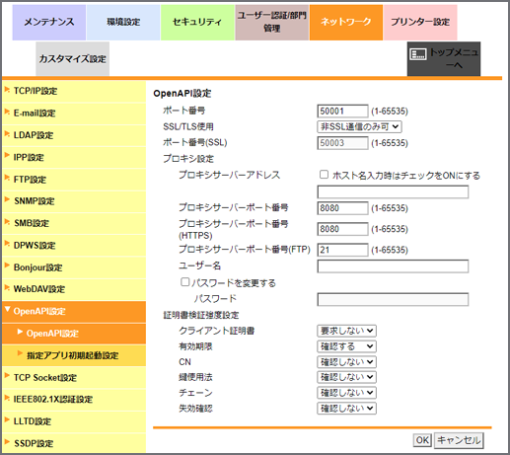Enable ホスト名入力時はチェックをONにする checkbox
This screenshot has height=455, width=510.
[x=324, y=174]
